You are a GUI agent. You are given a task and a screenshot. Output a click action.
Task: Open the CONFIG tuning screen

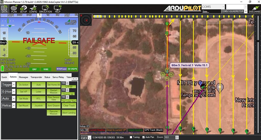33,9
